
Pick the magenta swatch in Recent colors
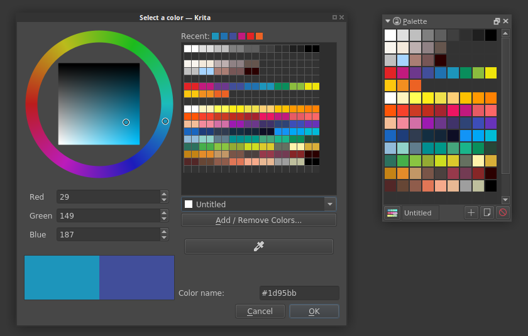241,36
